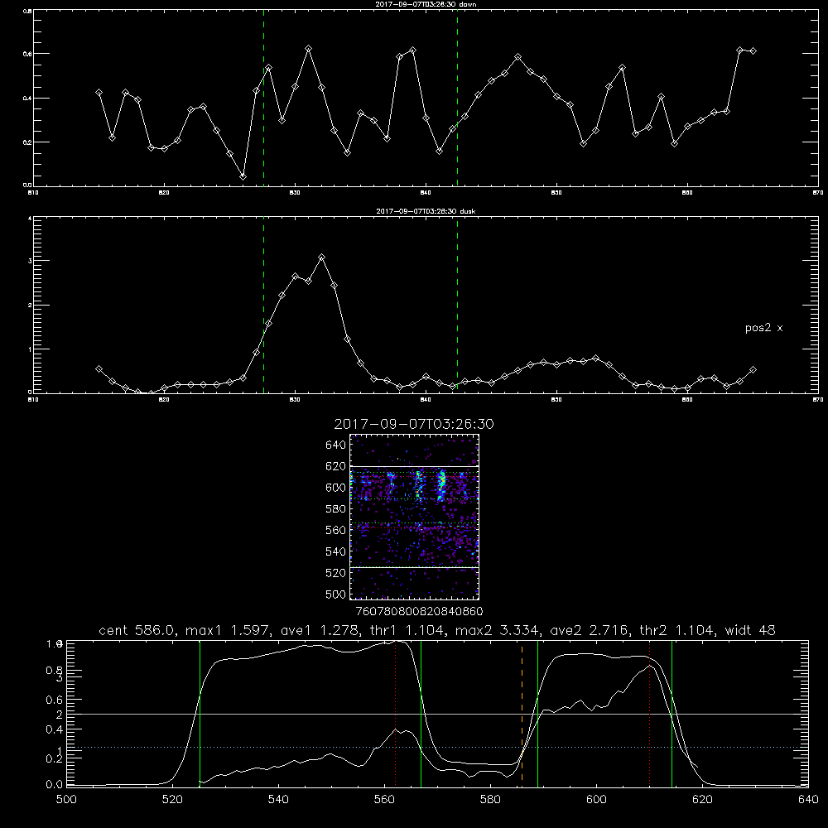Click x-axis label 620 of the bottom plot

click(702, 799)
